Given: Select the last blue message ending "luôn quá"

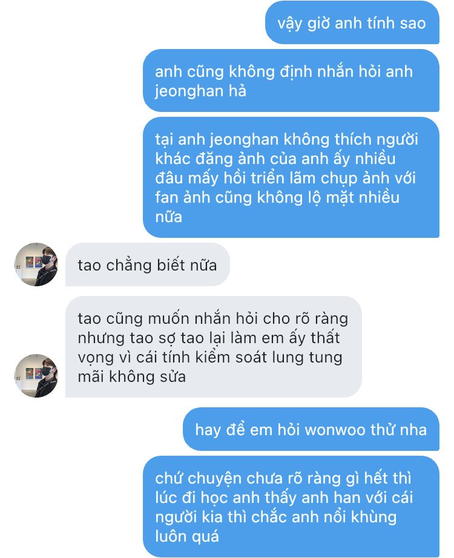Looking at the screenshot, I should click(x=291, y=507).
